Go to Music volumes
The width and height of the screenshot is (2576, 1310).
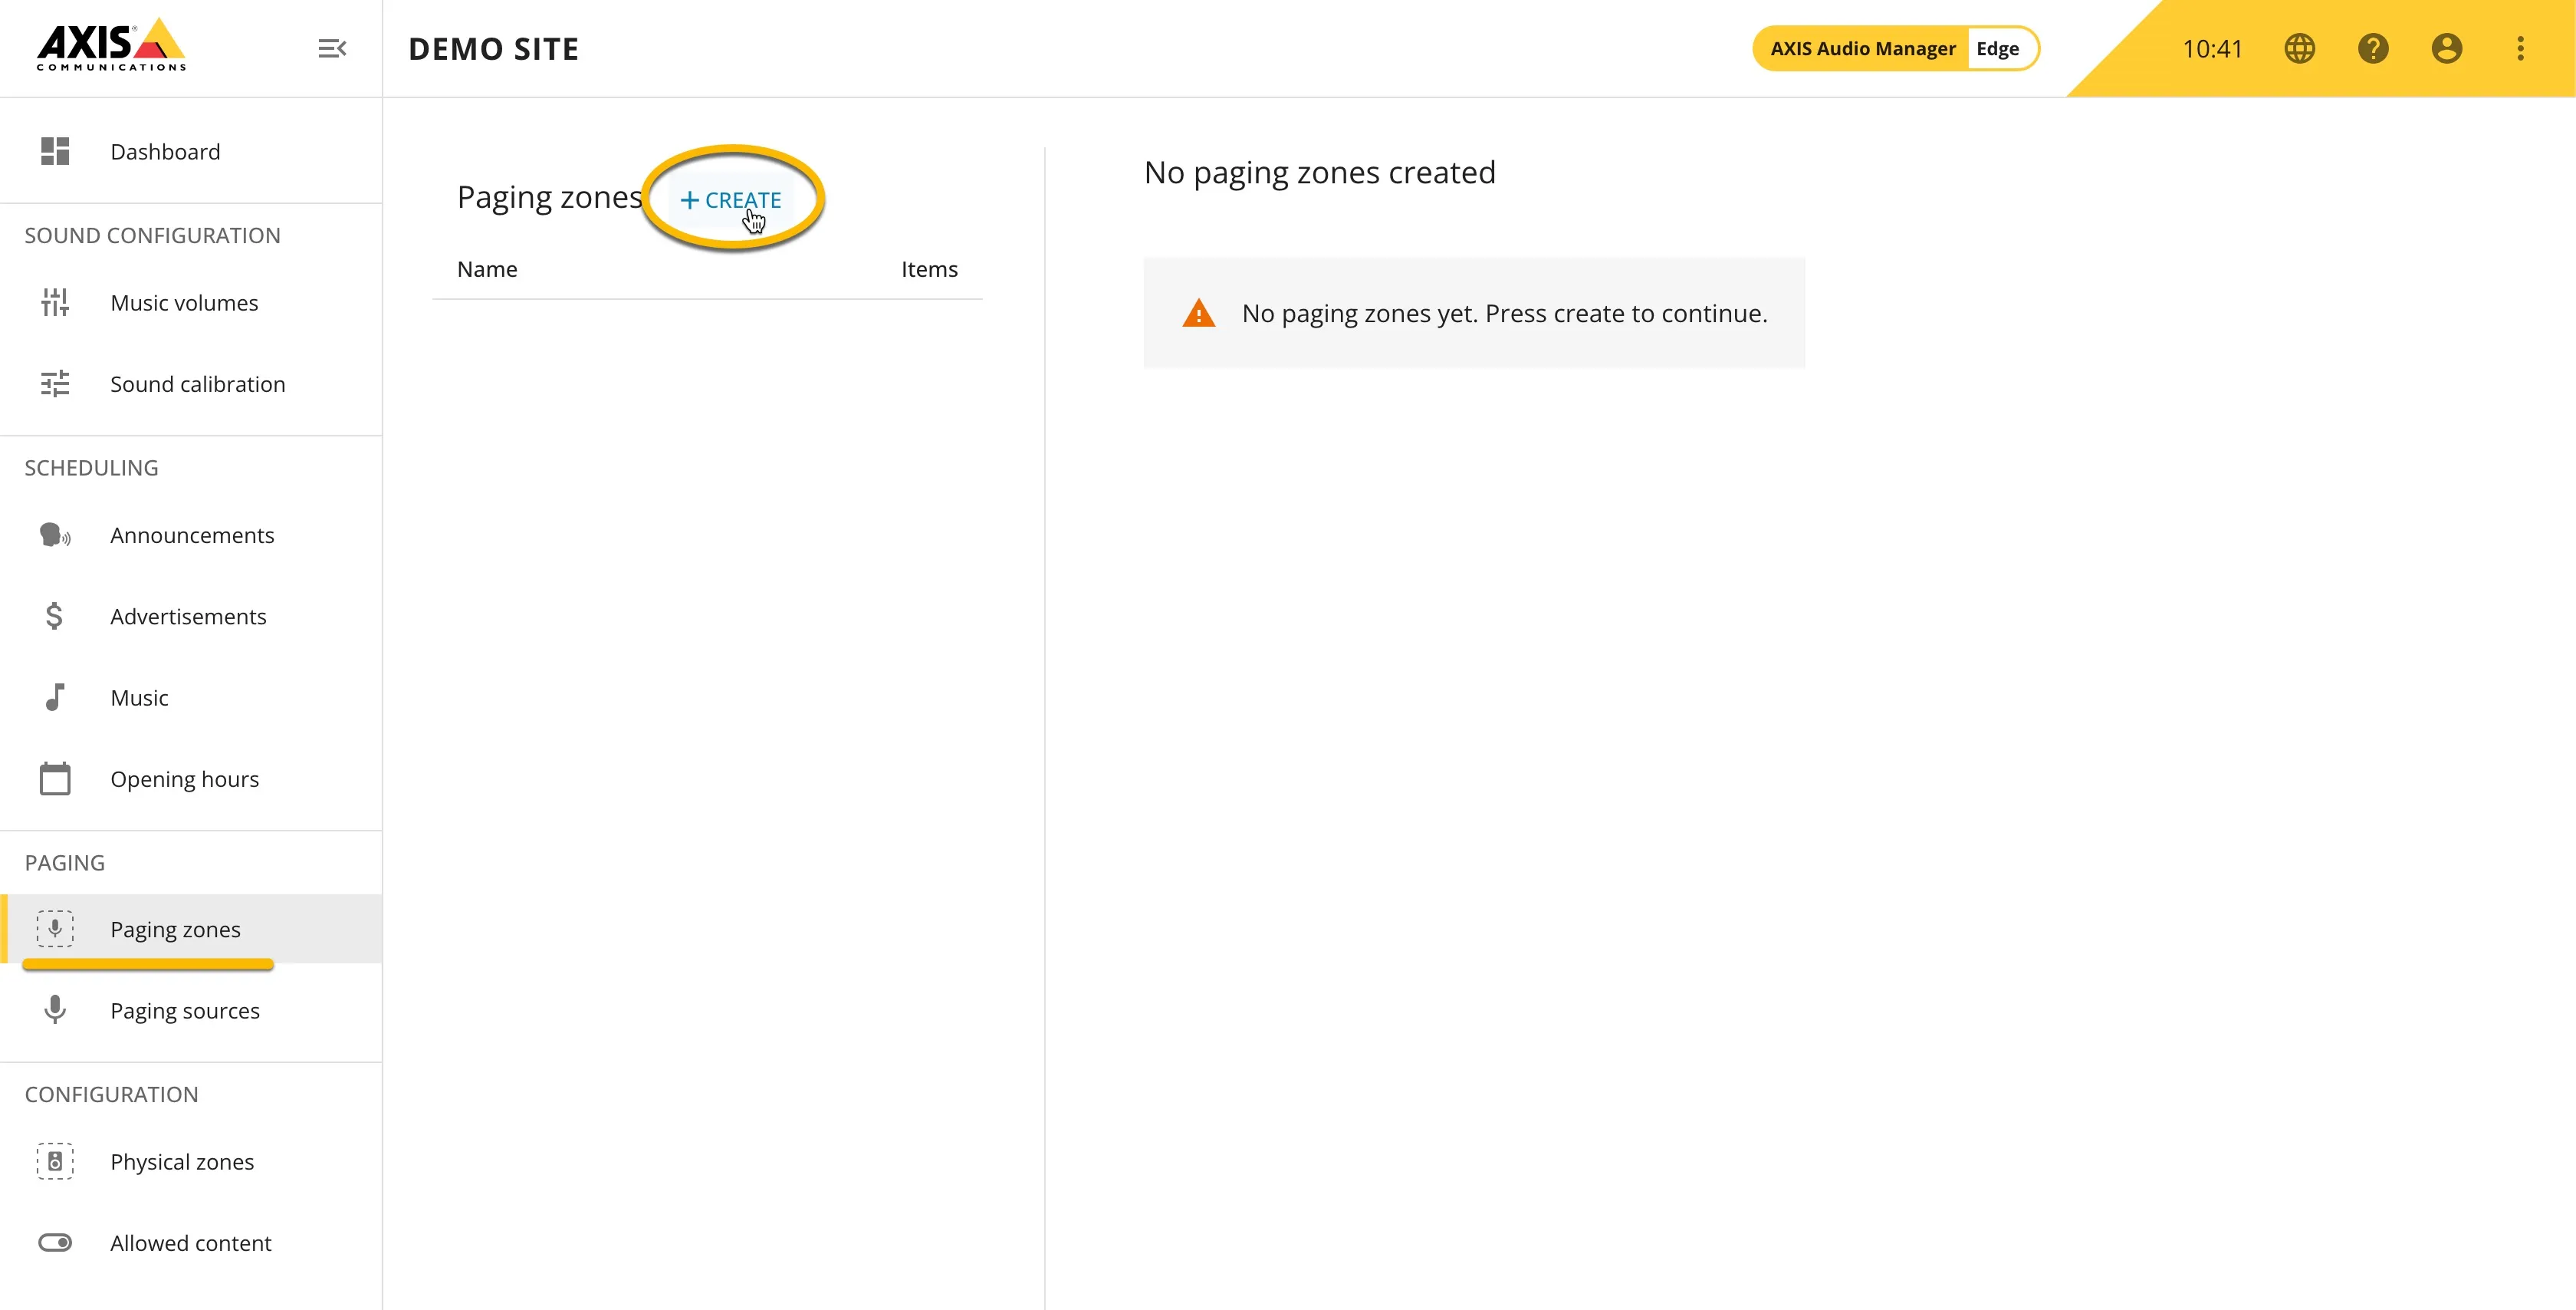(x=191, y=302)
